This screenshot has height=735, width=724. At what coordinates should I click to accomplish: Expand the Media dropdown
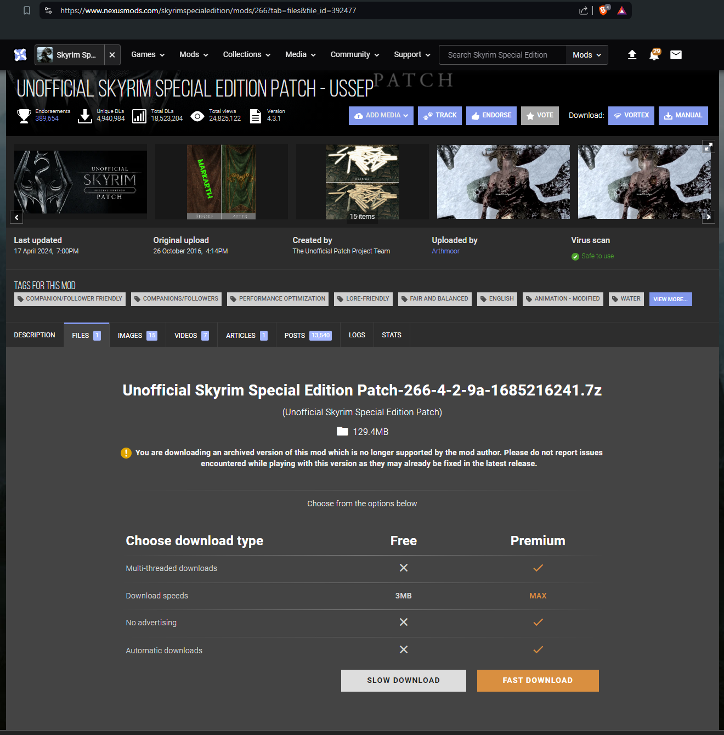point(301,55)
